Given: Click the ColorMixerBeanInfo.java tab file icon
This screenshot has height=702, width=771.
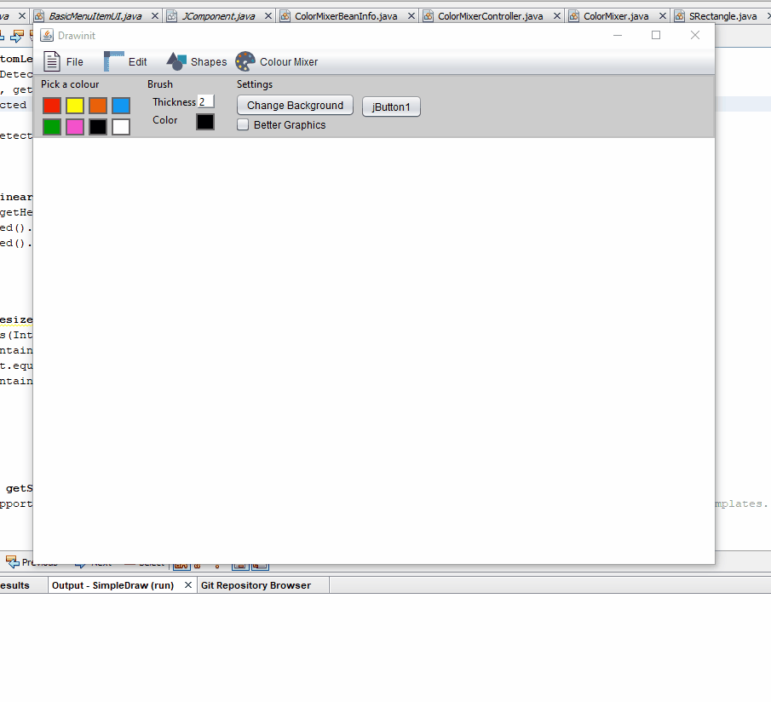Looking at the screenshot, I should (x=285, y=16).
